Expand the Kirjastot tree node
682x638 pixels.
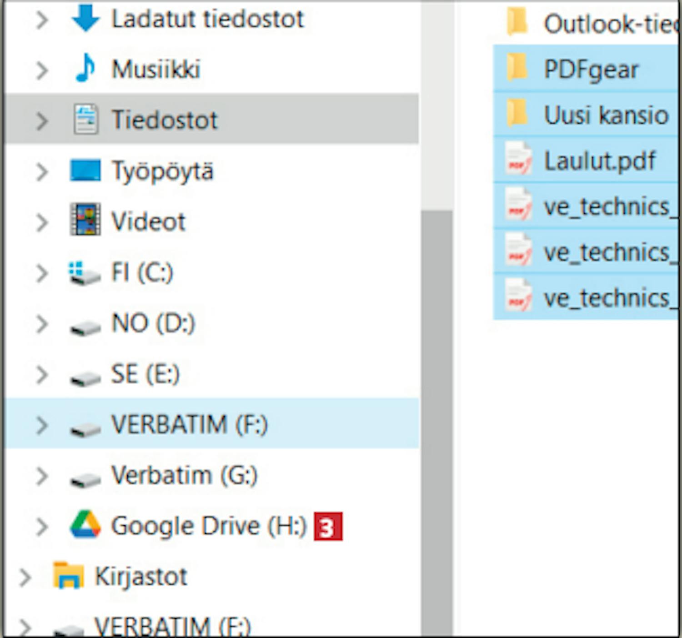tap(25, 577)
